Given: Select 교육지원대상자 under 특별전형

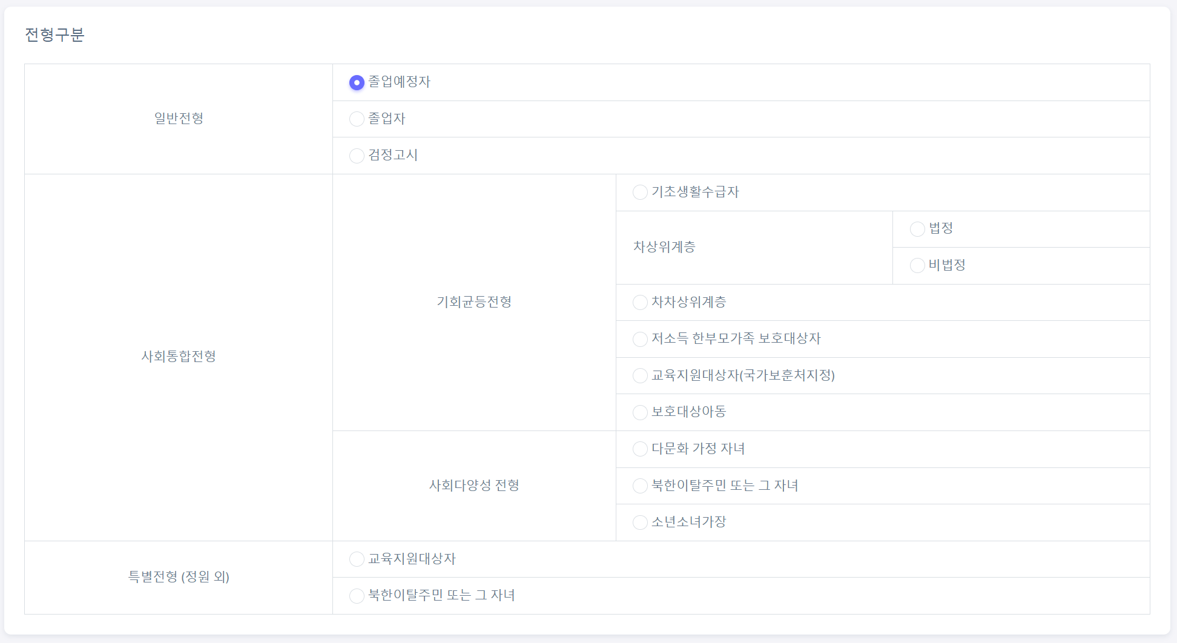Looking at the screenshot, I should [x=357, y=559].
